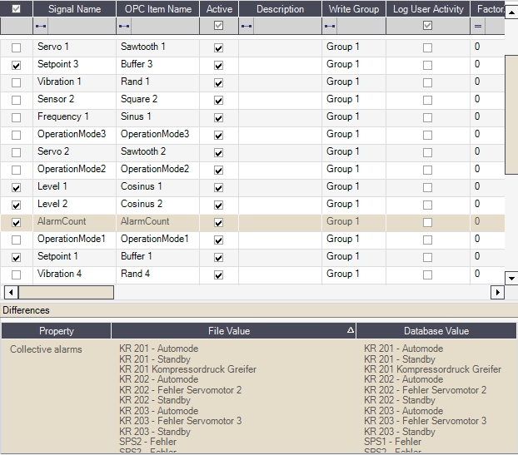Image resolution: width=518 pixels, height=455 pixels.
Task: Uncheck the Active checkbox for Vibration 1
Action: pos(218,82)
